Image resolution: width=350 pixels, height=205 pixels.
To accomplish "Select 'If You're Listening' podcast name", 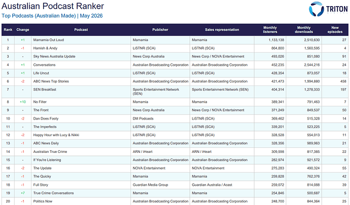I will (x=47, y=160).
